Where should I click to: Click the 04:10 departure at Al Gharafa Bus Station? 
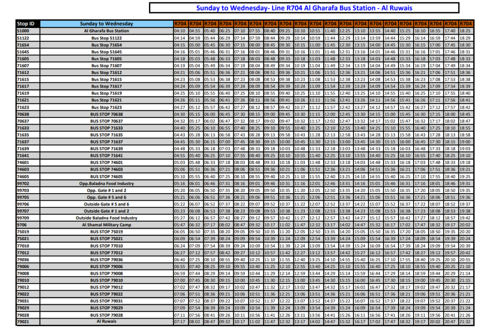click(180, 31)
